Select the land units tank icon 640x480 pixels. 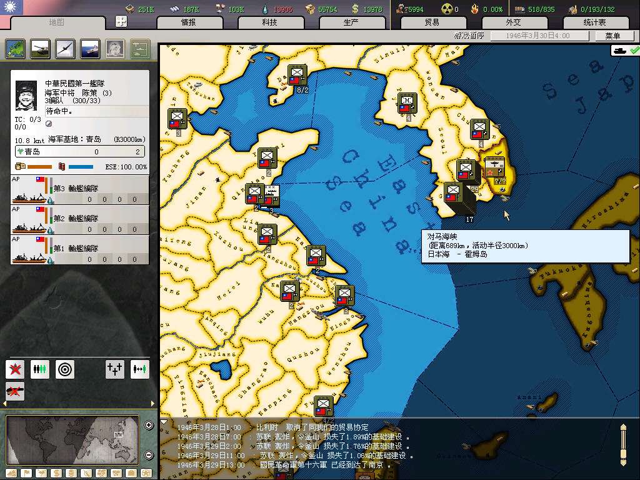tap(40, 49)
